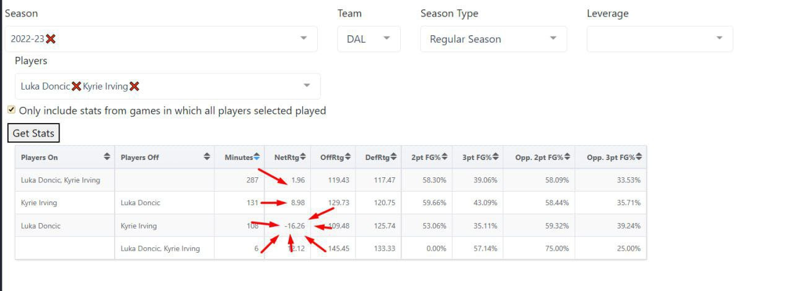Open the empty Leverage dropdown

click(660, 39)
